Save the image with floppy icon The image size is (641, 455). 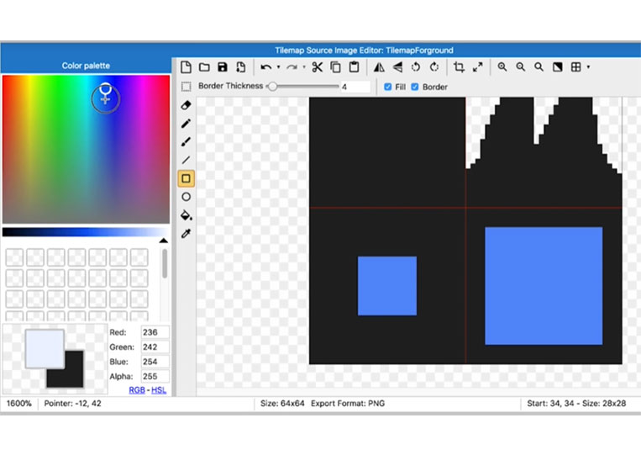tap(223, 67)
